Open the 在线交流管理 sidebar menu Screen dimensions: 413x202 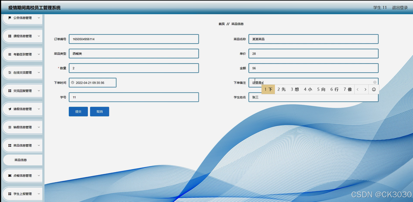coord(23,72)
